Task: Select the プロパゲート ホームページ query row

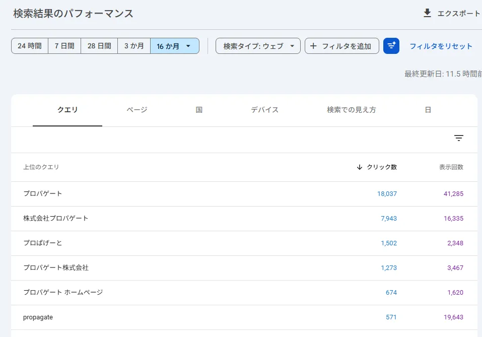Action: [244, 292]
